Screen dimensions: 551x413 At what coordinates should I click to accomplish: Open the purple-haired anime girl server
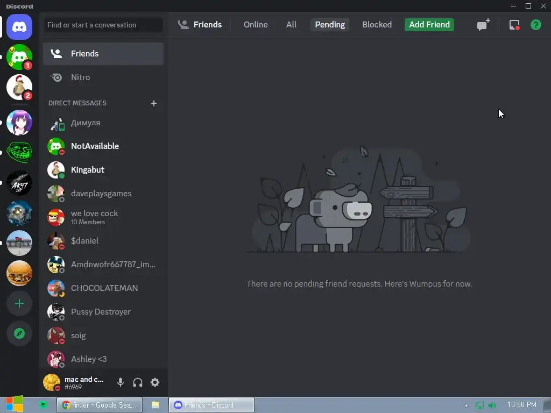click(19, 123)
